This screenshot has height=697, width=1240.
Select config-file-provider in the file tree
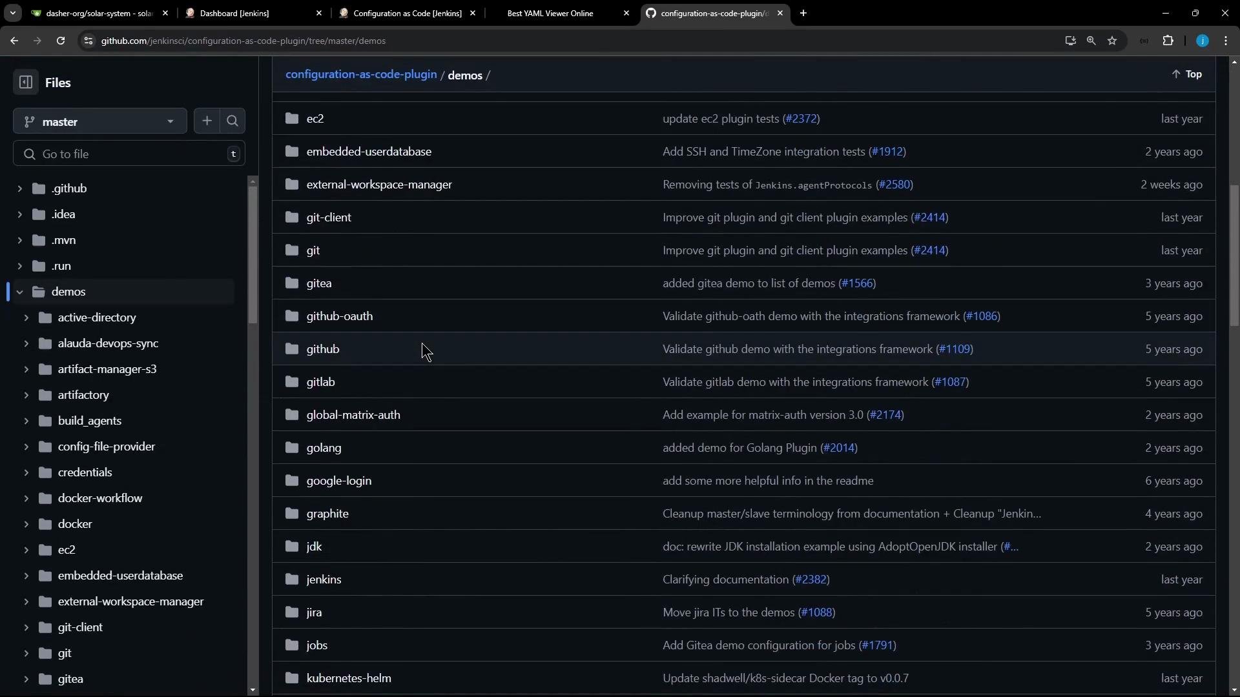tap(107, 447)
